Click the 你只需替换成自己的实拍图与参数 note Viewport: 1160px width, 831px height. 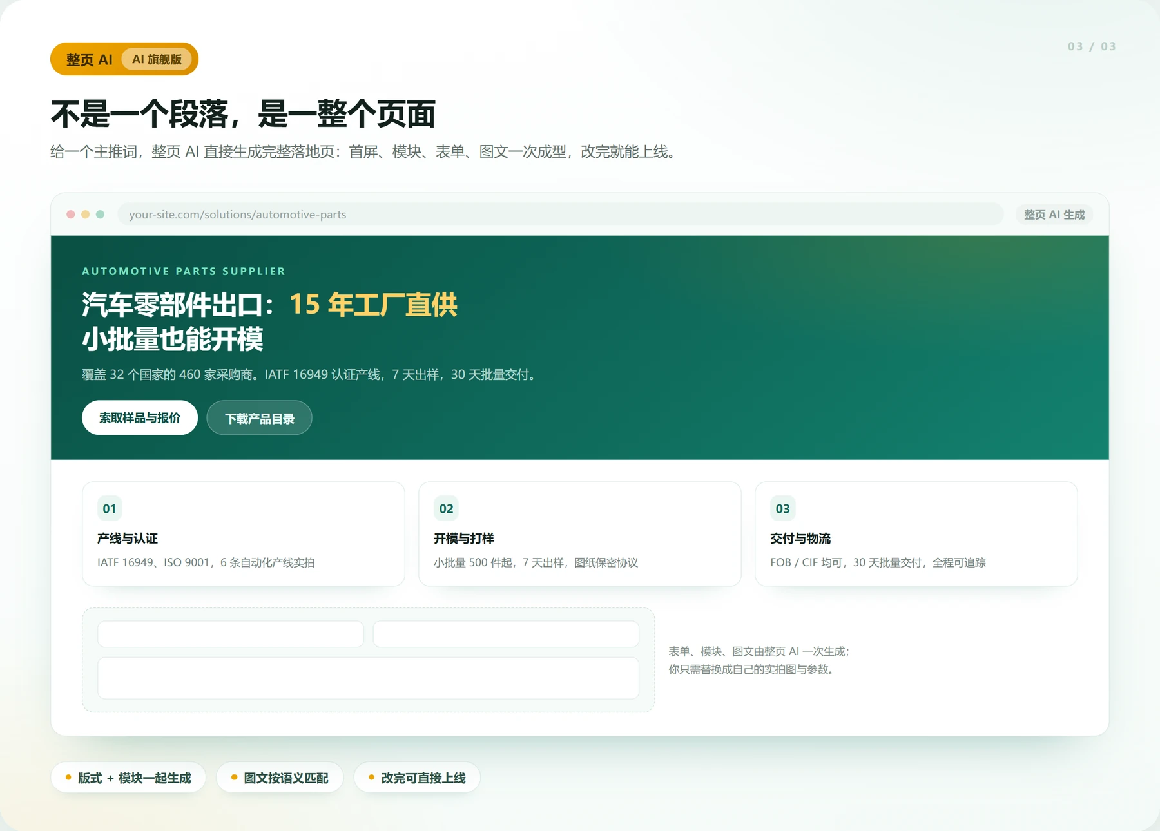[x=753, y=669]
